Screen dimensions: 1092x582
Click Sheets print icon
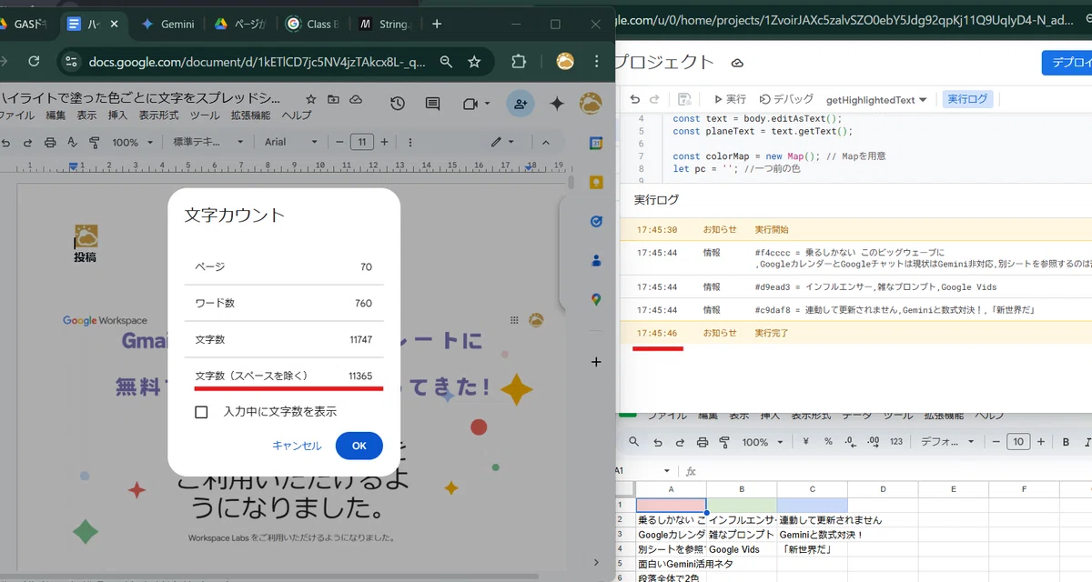click(x=702, y=442)
